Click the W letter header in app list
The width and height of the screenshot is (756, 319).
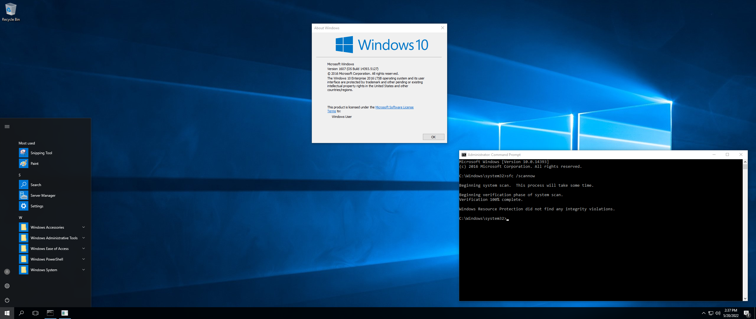20,217
